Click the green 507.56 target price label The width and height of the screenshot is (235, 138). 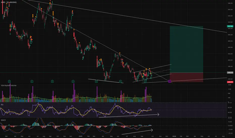(230, 26)
